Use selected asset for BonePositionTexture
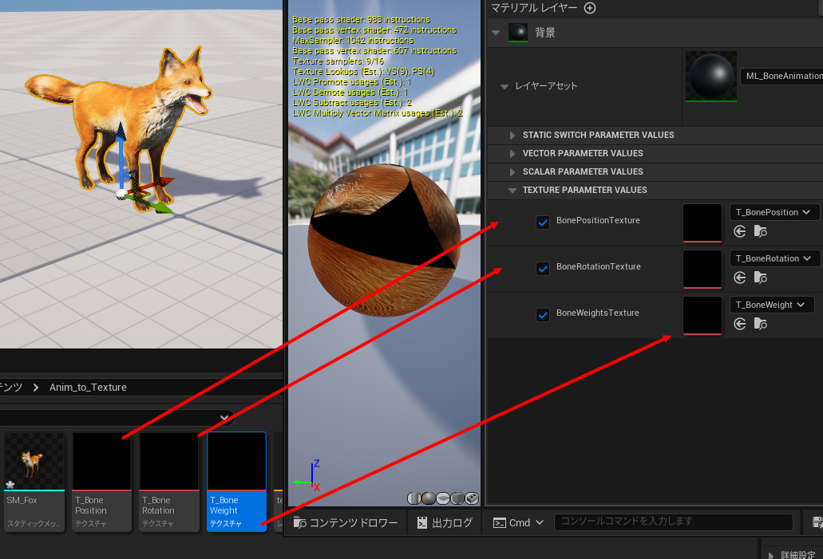Image resolution: width=823 pixels, height=559 pixels. pos(740,232)
